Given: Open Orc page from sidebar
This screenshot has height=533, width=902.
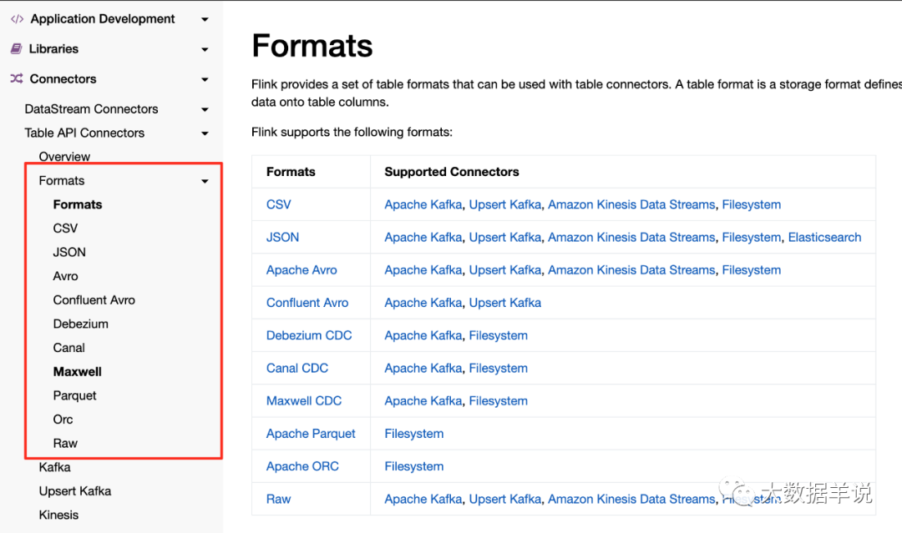Looking at the screenshot, I should [63, 420].
